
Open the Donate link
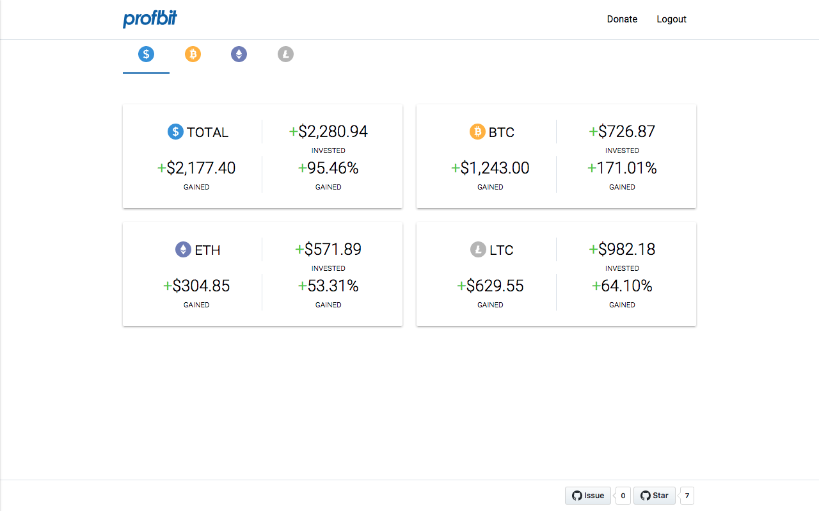[x=622, y=19]
